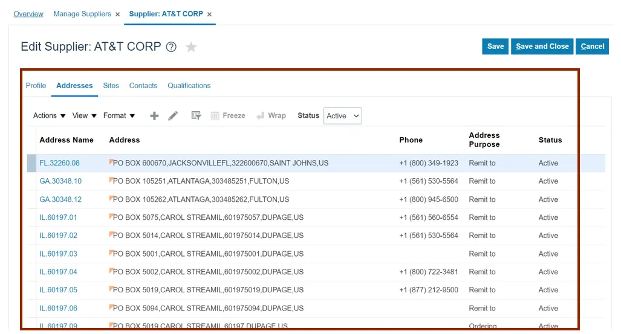This screenshot has width=621, height=334.
Task: Open the Format dropdown menu
Action: (x=119, y=116)
